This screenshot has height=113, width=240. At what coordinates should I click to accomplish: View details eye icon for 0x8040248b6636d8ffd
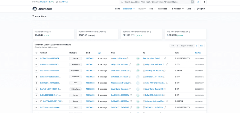pyautogui.click(x=36, y=64)
